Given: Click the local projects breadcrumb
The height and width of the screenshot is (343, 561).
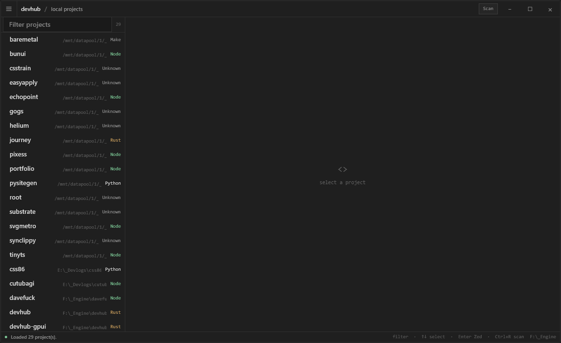Looking at the screenshot, I should point(67,9).
